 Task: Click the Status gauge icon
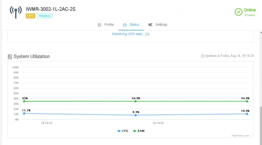coord(125,25)
